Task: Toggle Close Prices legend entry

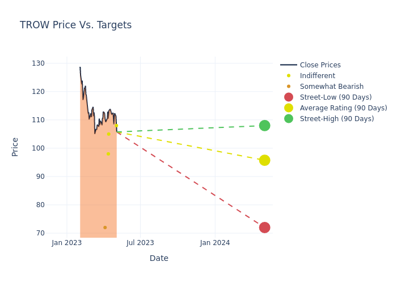Action: [320, 65]
